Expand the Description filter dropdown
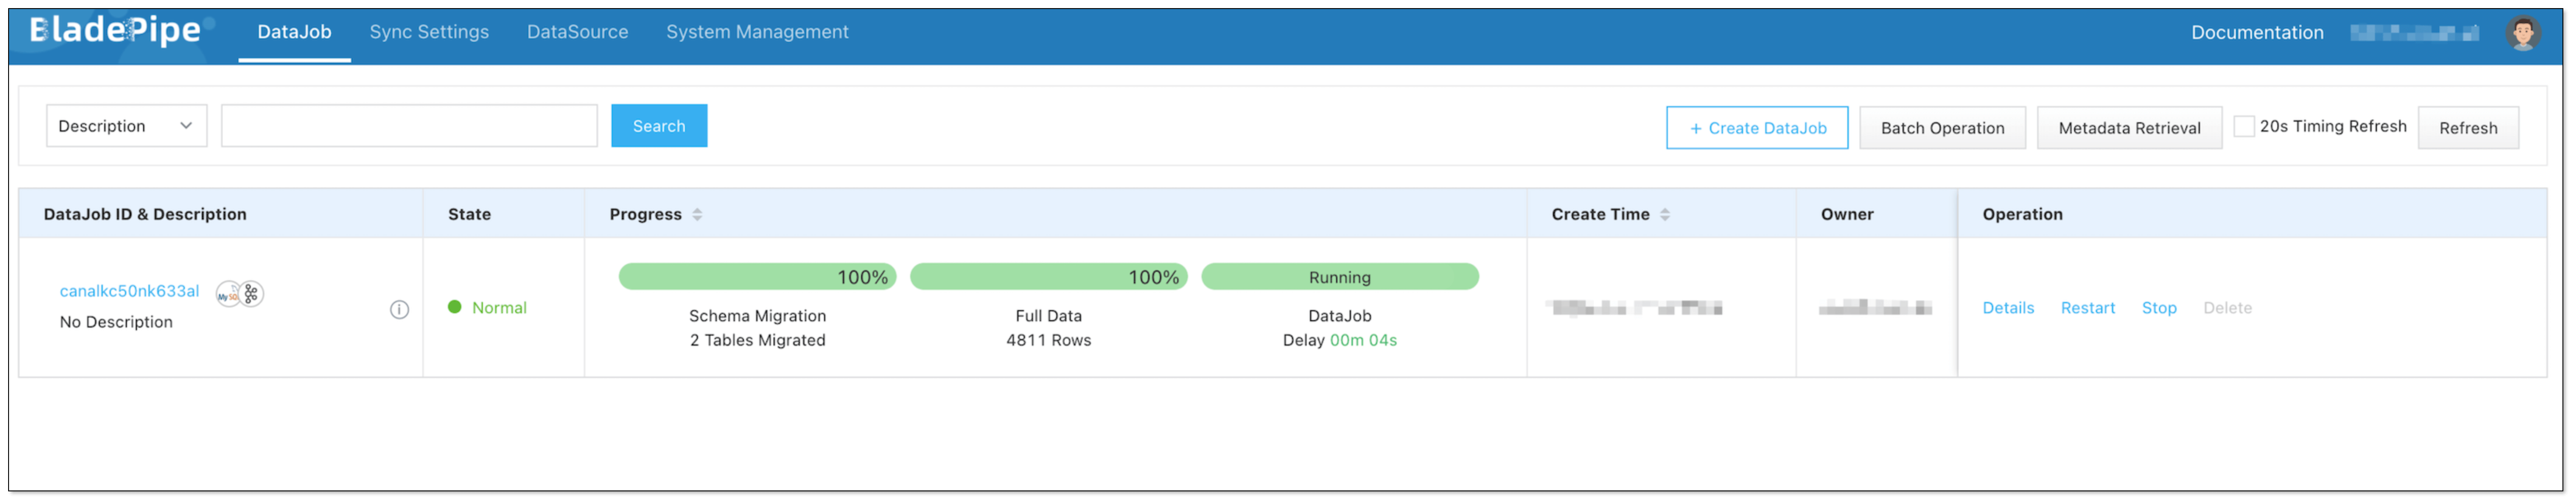The height and width of the screenshot is (504, 2576). pos(126,126)
